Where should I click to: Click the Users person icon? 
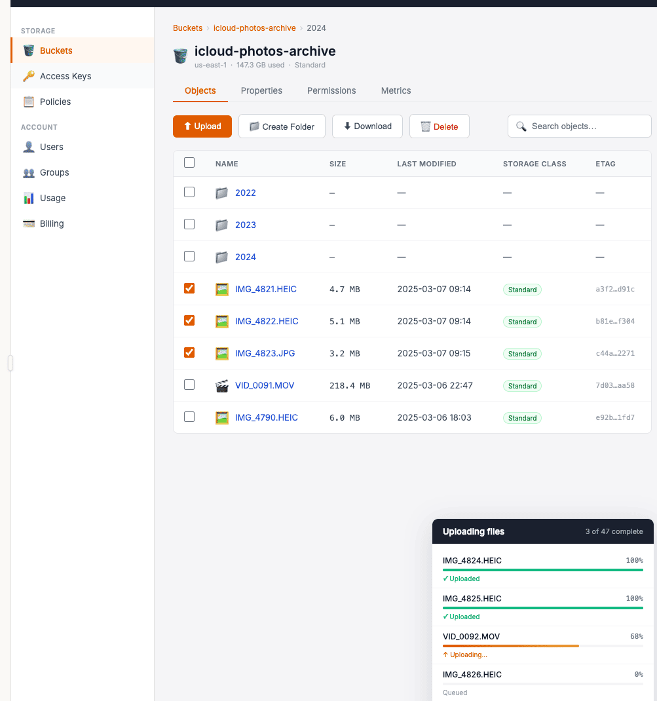[x=29, y=147]
